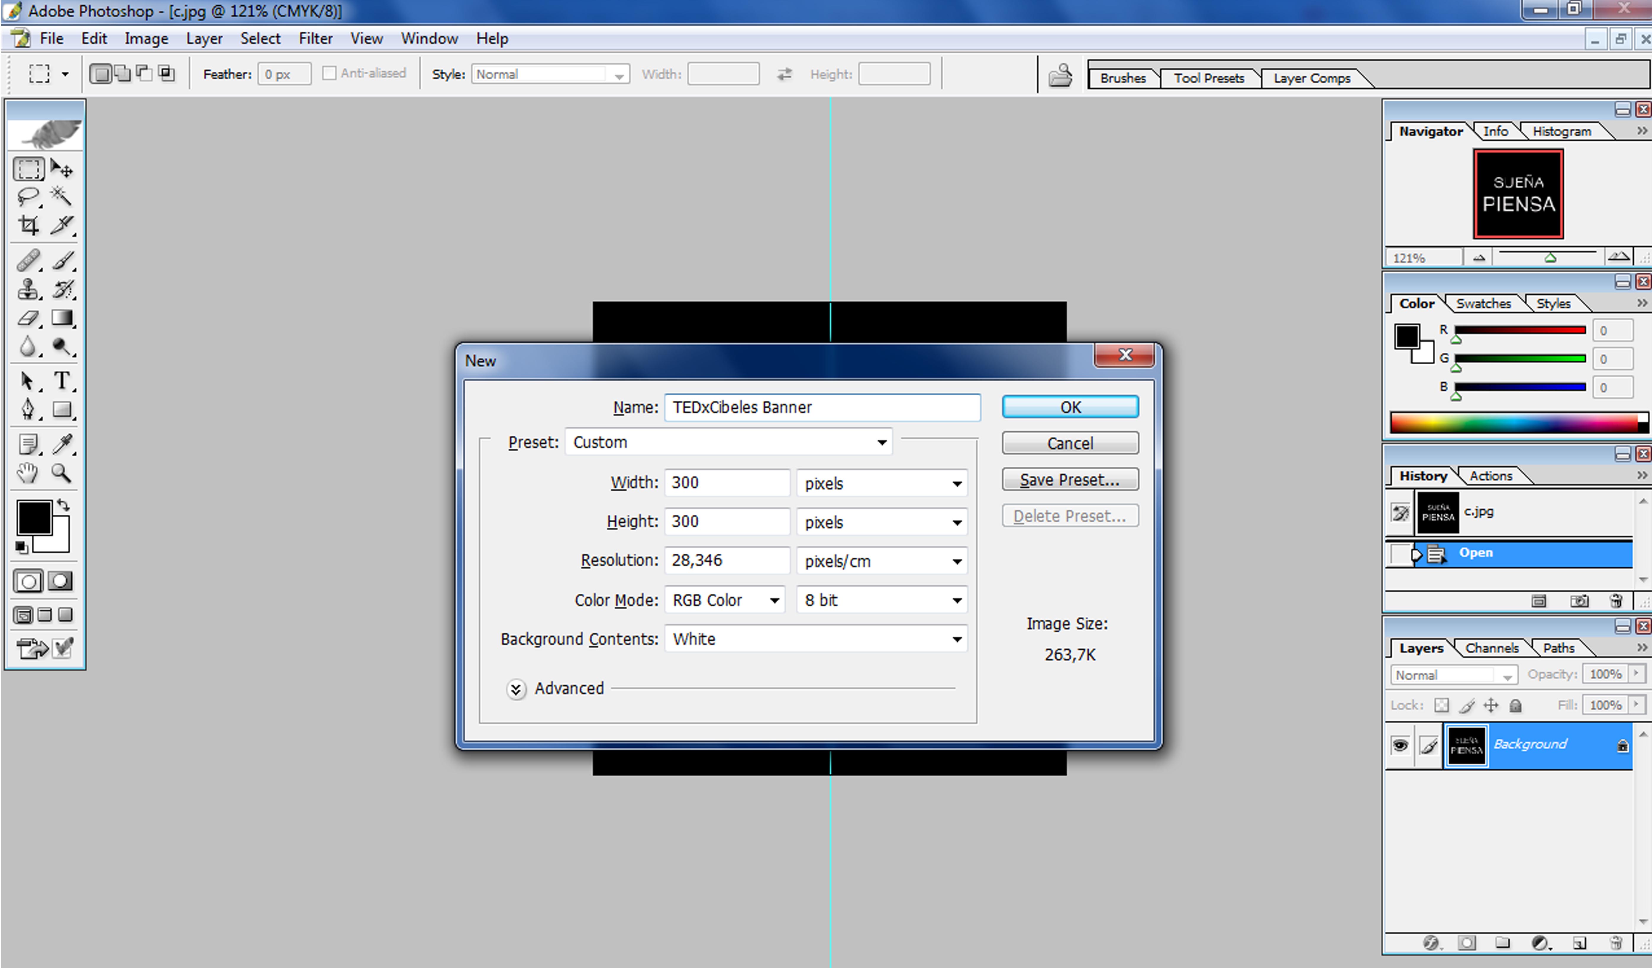The width and height of the screenshot is (1652, 968).
Task: Open the Filter menu
Action: point(315,39)
